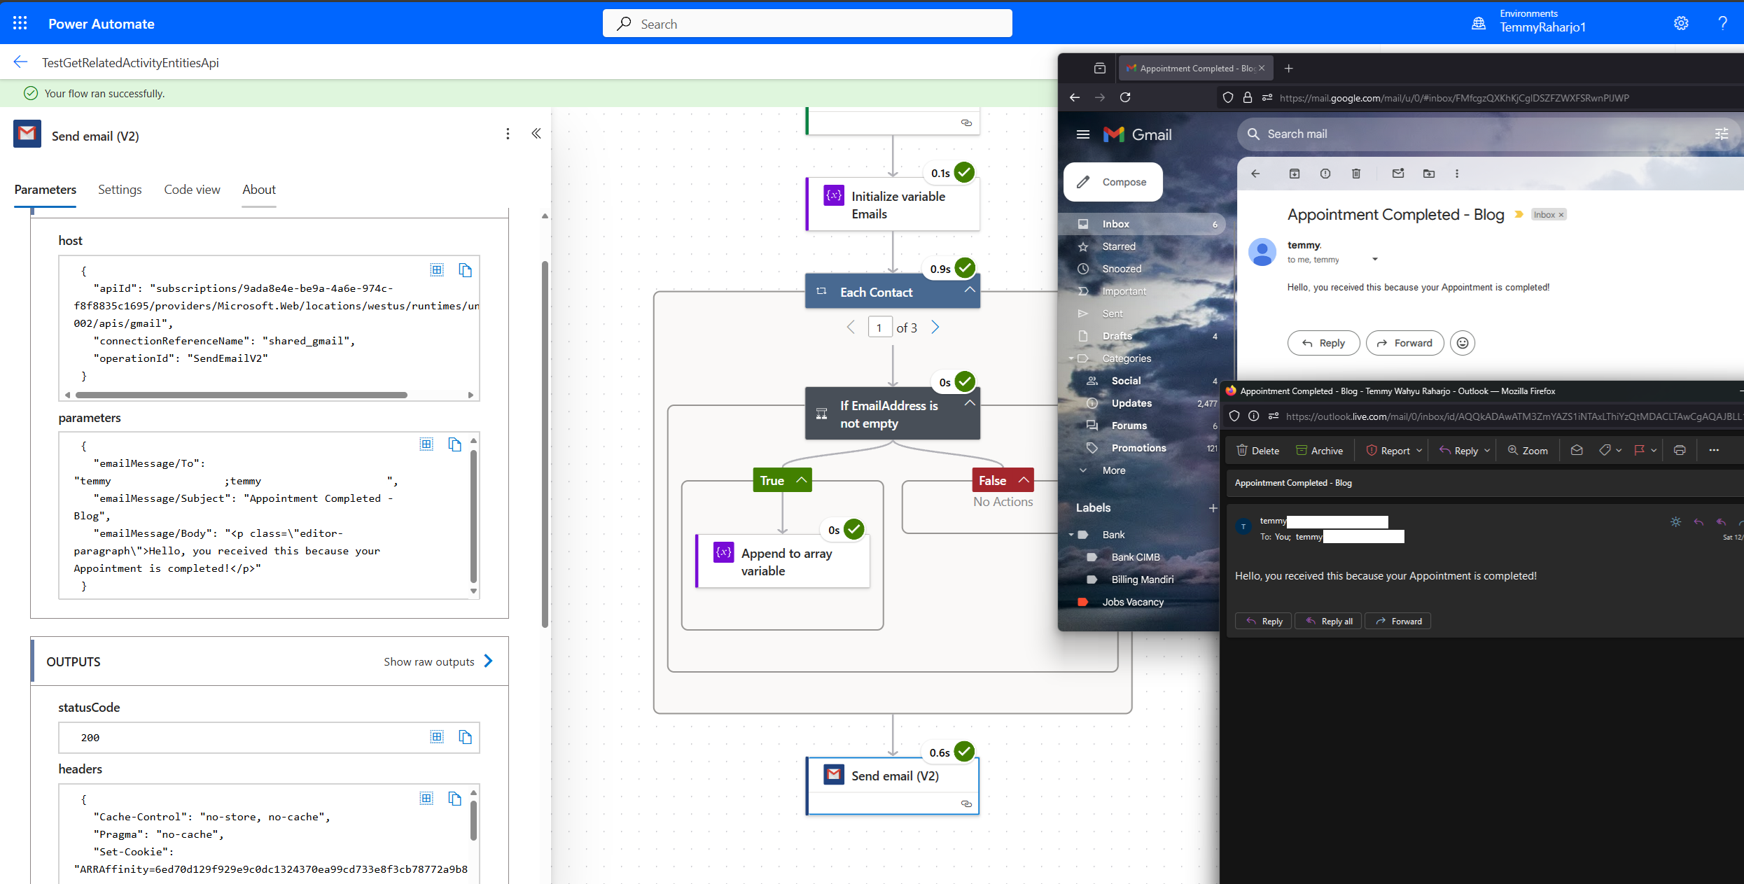
Task: Copy the host JSON to clipboard
Action: [x=466, y=270]
